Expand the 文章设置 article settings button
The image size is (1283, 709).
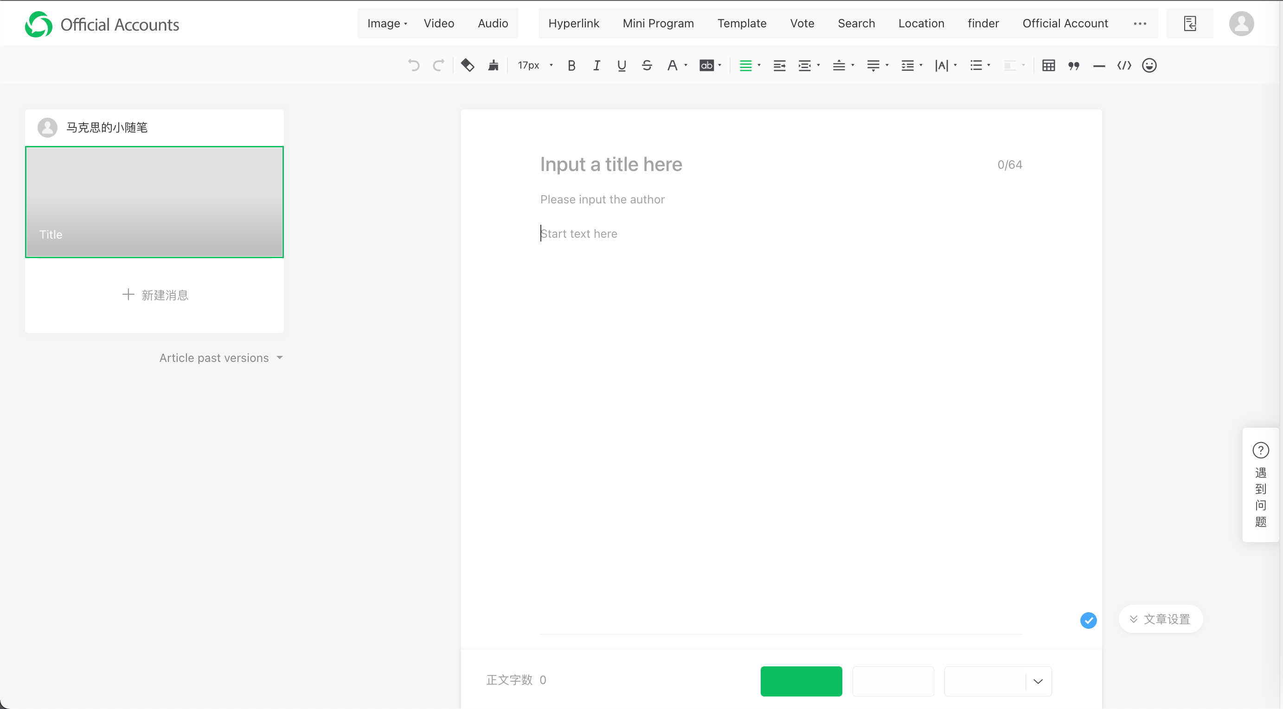(1160, 619)
